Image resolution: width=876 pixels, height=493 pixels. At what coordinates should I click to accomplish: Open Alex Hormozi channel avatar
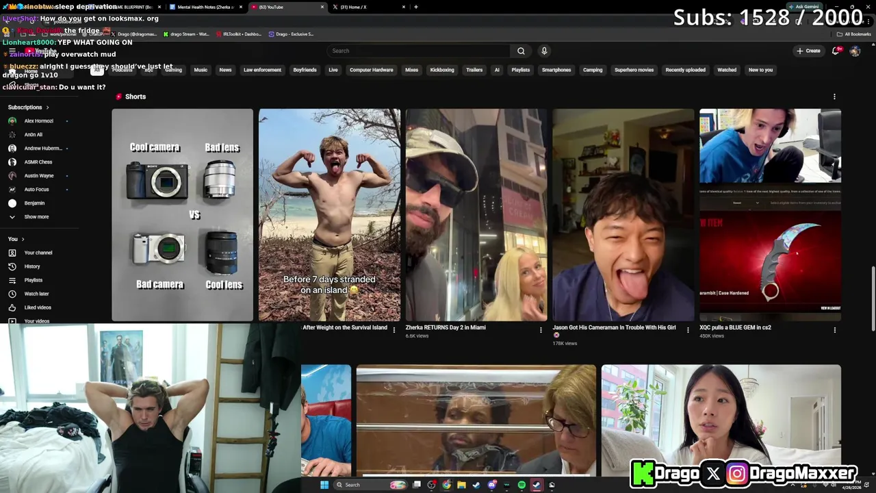(x=12, y=121)
